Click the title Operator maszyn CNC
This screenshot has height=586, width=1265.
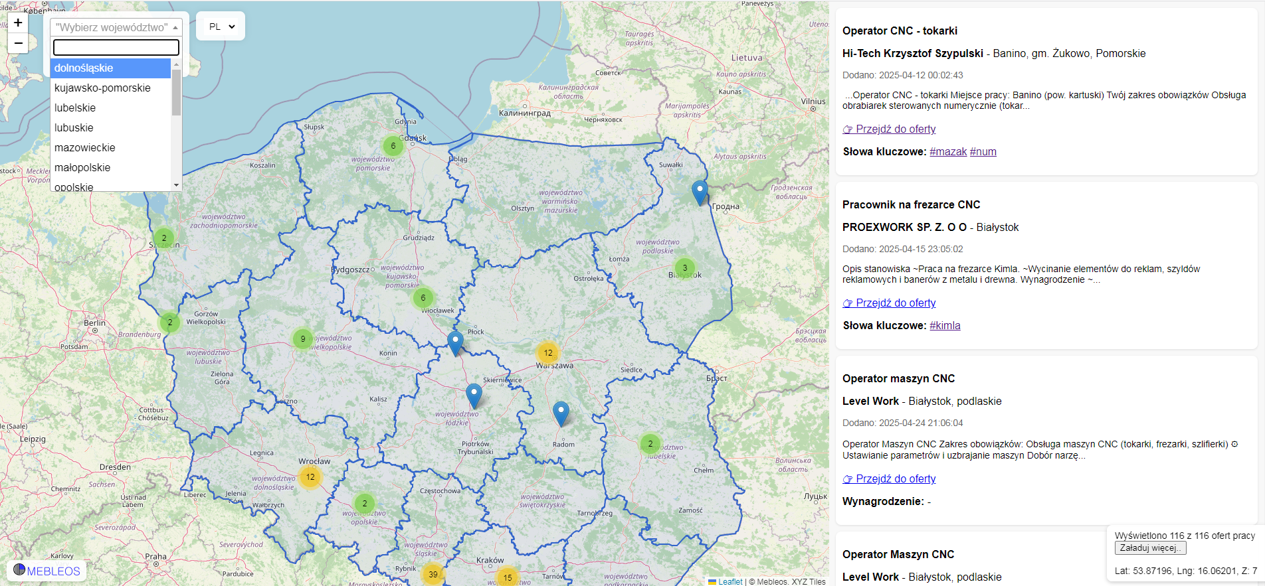click(x=898, y=379)
